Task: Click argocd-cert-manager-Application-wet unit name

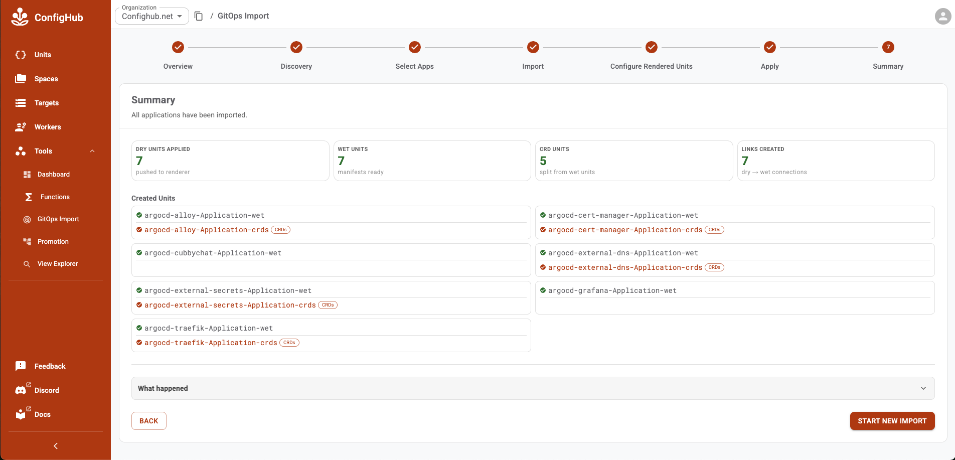Action: click(623, 215)
